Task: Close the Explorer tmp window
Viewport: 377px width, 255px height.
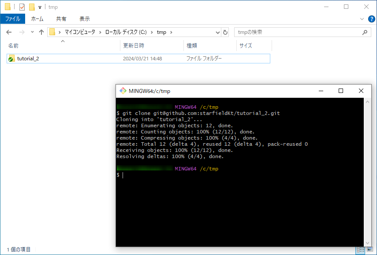Action: pyautogui.click(x=366, y=7)
